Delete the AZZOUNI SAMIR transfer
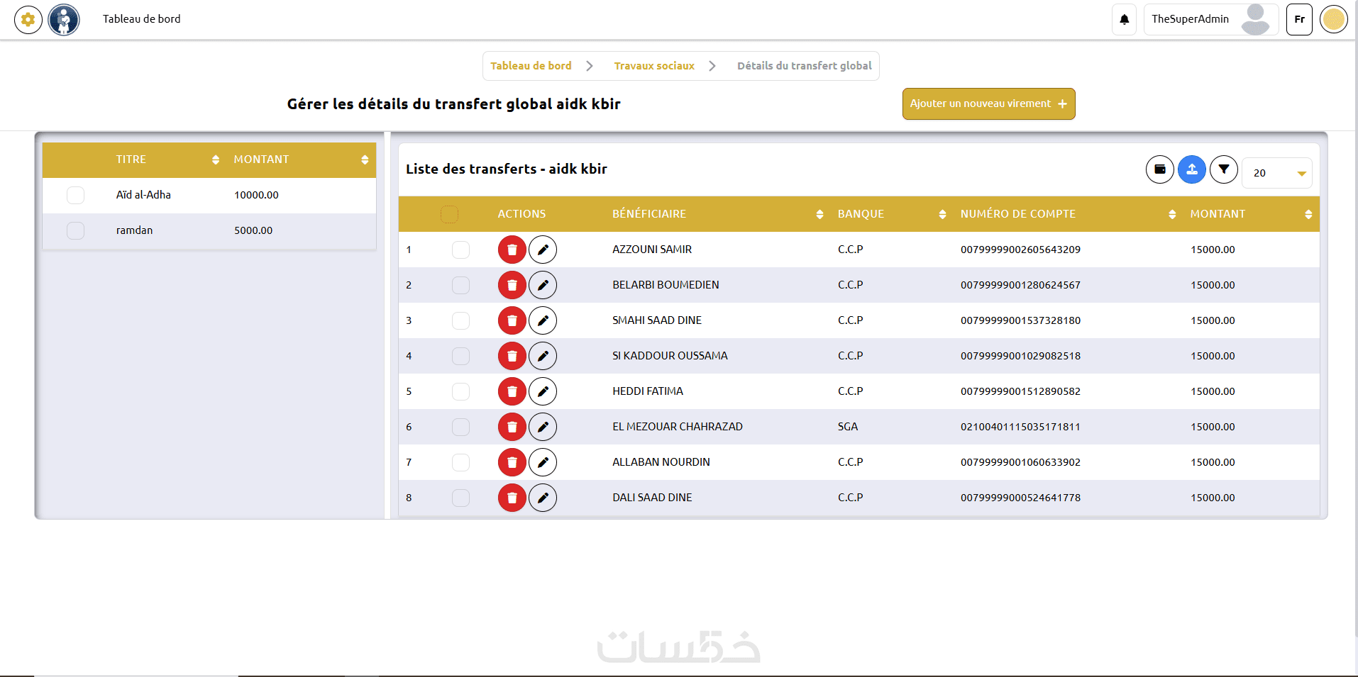Viewport: 1358px width, 677px height. click(x=512, y=250)
